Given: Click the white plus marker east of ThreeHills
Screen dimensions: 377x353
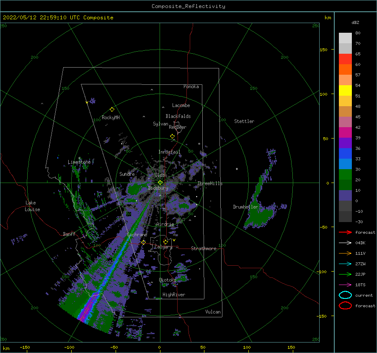Looking at the screenshot, I should (237, 169).
